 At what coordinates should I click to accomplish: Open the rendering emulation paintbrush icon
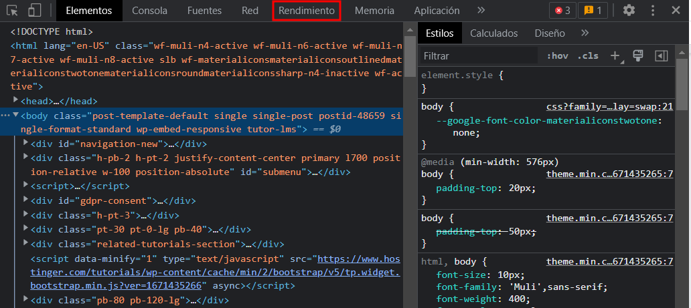(x=638, y=56)
